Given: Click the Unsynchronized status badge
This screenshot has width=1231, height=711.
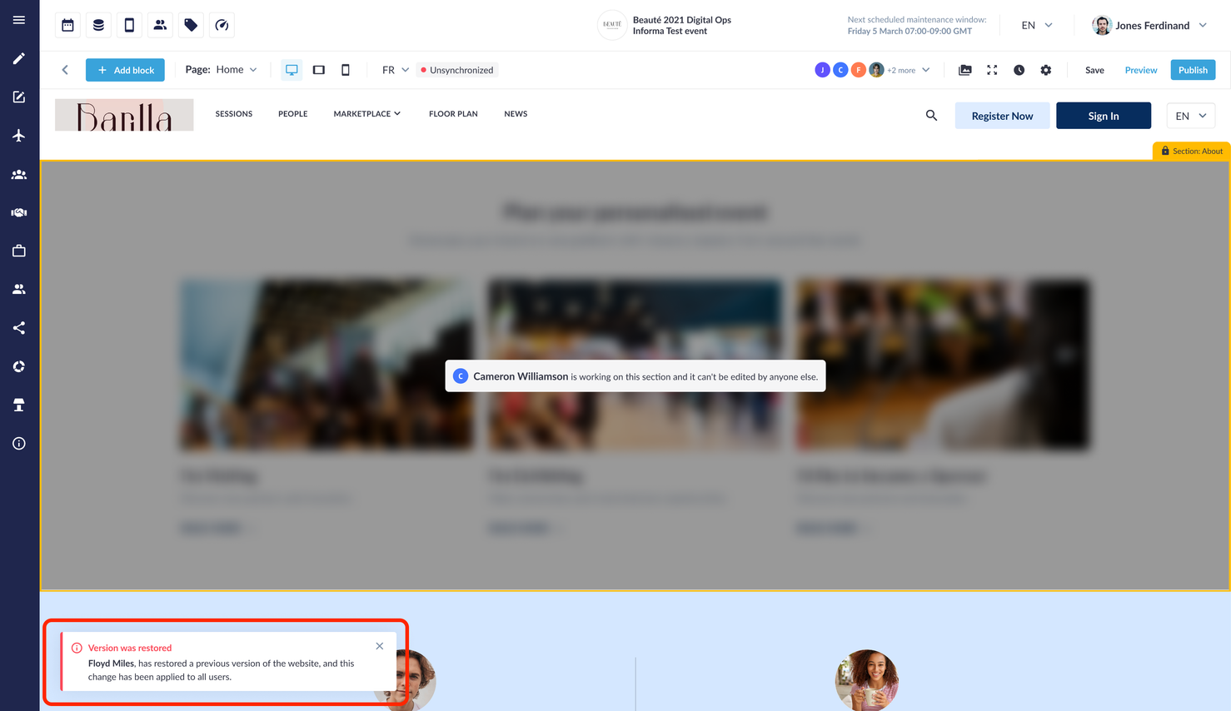Looking at the screenshot, I should (x=457, y=70).
